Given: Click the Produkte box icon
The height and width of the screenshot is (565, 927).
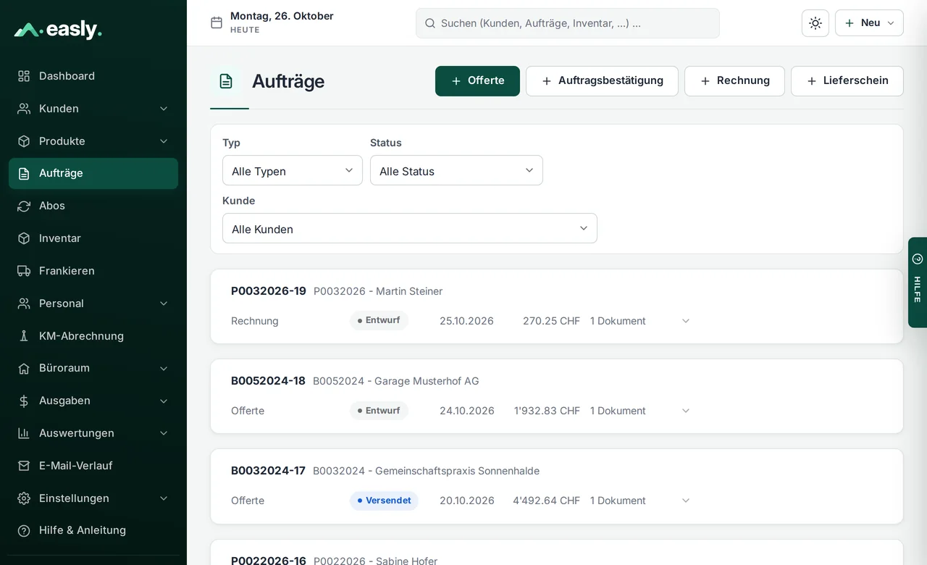Looking at the screenshot, I should [x=24, y=141].
